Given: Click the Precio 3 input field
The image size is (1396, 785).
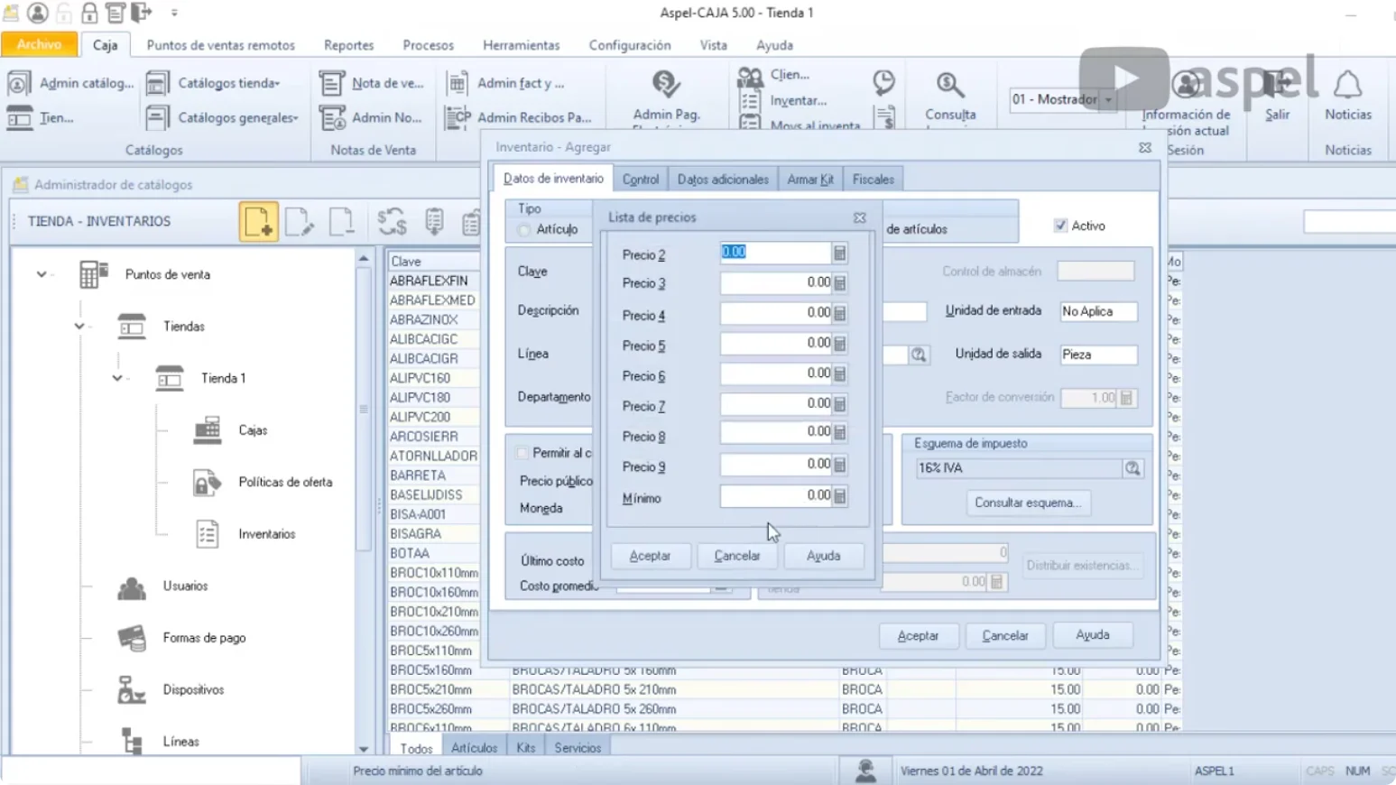Looking at the screenshot, I should [x=775, y=283].
